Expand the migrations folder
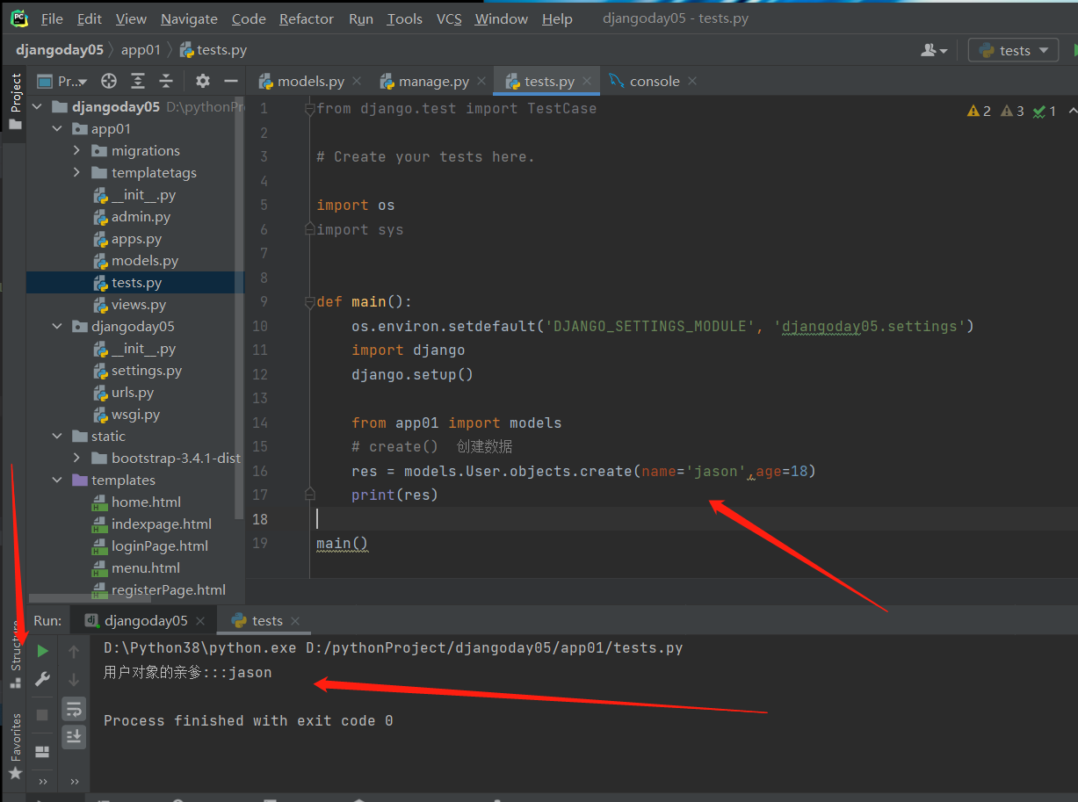This screenshot has width=1078, height=802. coord(77,151)
